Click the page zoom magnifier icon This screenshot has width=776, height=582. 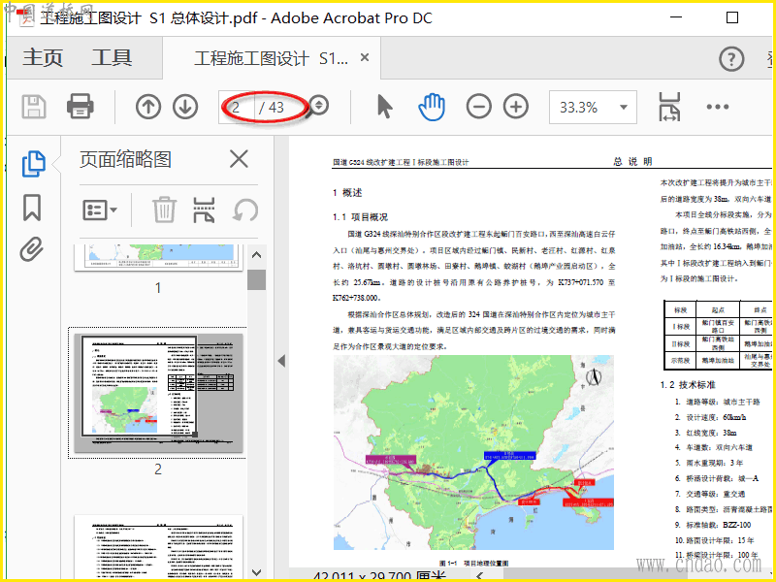(x=317, y=106)
